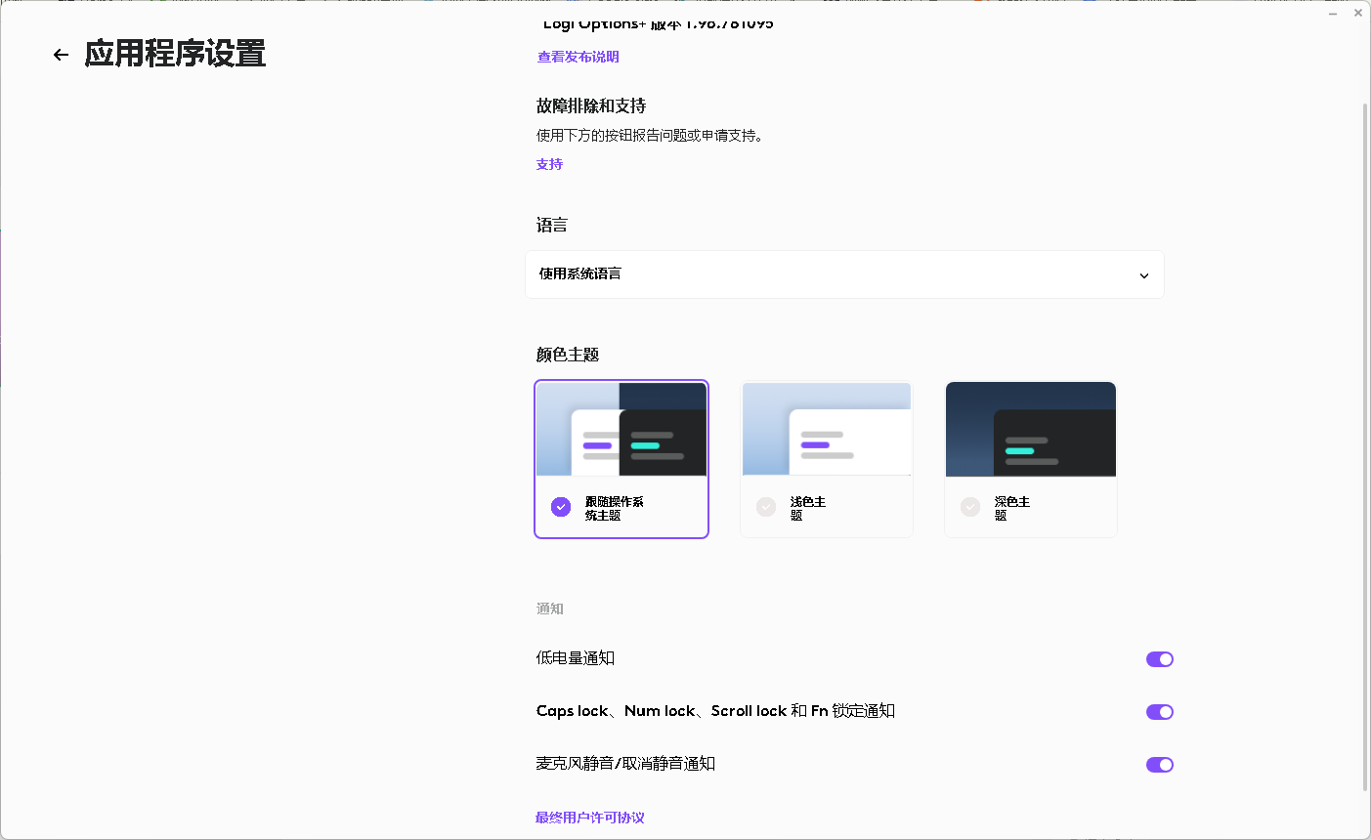This screenshot has width=1371, height=840.
Task: Disable 麦克风静音/取消静音通知
Action: pyautogui.click(x=1159, y=765)
